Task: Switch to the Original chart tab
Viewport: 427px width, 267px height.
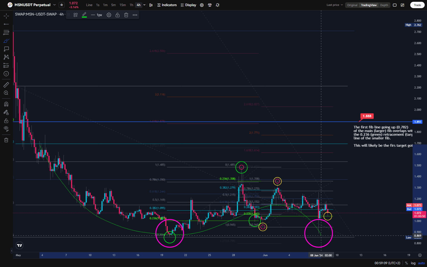Action: 352,5
